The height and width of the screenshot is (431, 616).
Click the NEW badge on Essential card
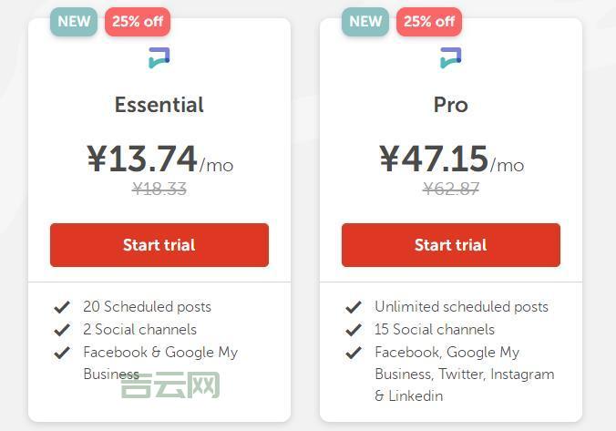73,22
